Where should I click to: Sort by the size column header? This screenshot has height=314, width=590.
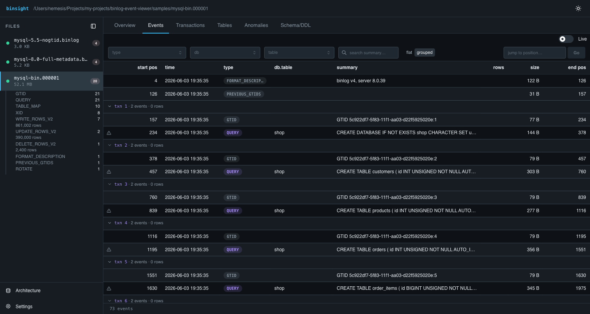pyautogui.click(x=535, y=67)
